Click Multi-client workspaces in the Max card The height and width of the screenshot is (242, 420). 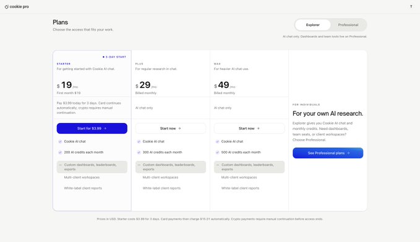[x=239, y=178]
